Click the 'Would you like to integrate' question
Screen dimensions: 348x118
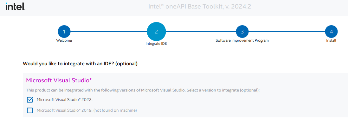coord(80,64)
